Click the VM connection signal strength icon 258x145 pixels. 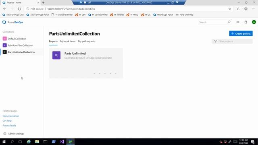tap(89, 2)
